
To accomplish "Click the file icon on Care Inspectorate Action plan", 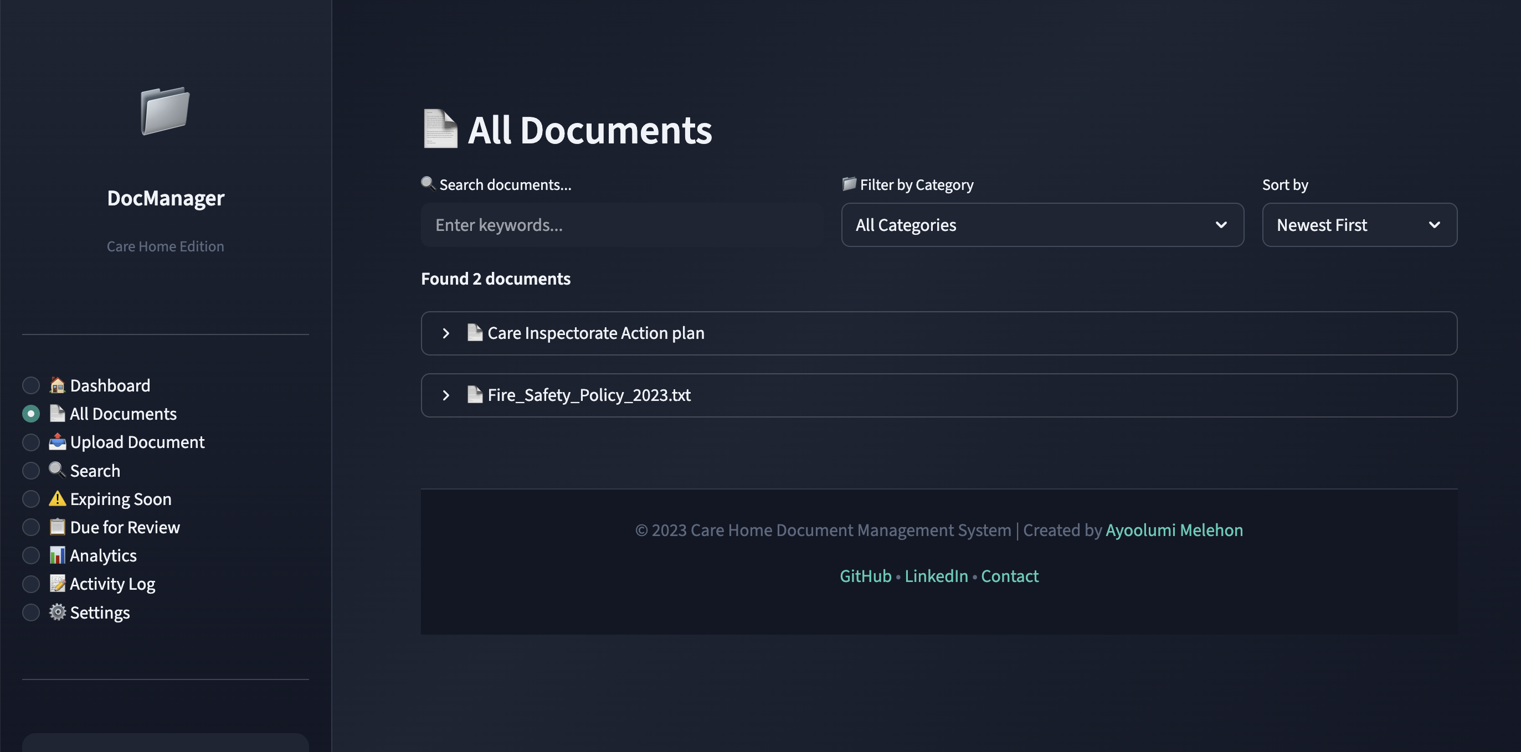I will [475, 332].
